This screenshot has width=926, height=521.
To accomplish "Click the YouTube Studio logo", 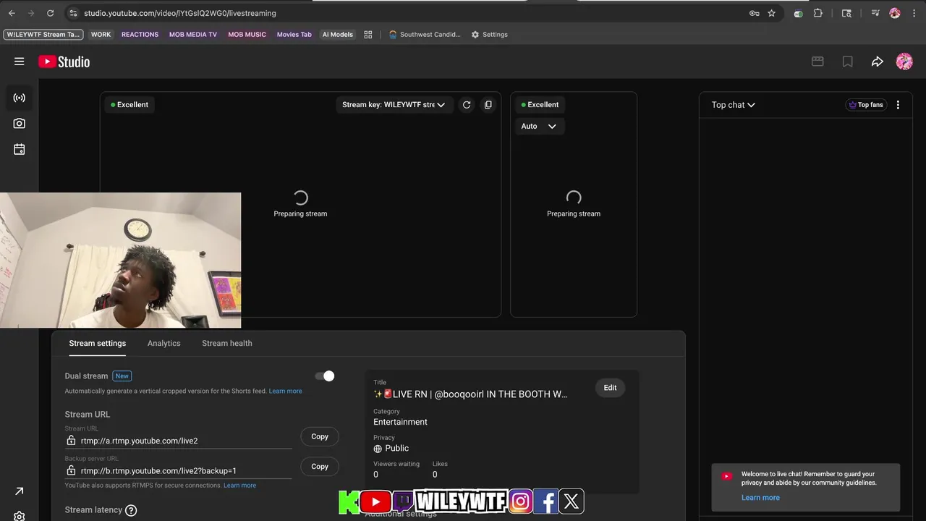I will click(x=64, y=62).
